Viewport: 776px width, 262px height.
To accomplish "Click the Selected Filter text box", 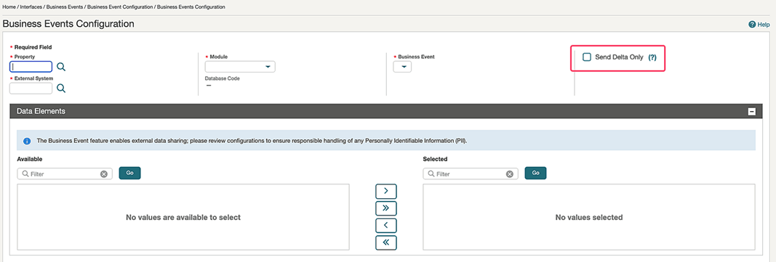I will point(470,173).
